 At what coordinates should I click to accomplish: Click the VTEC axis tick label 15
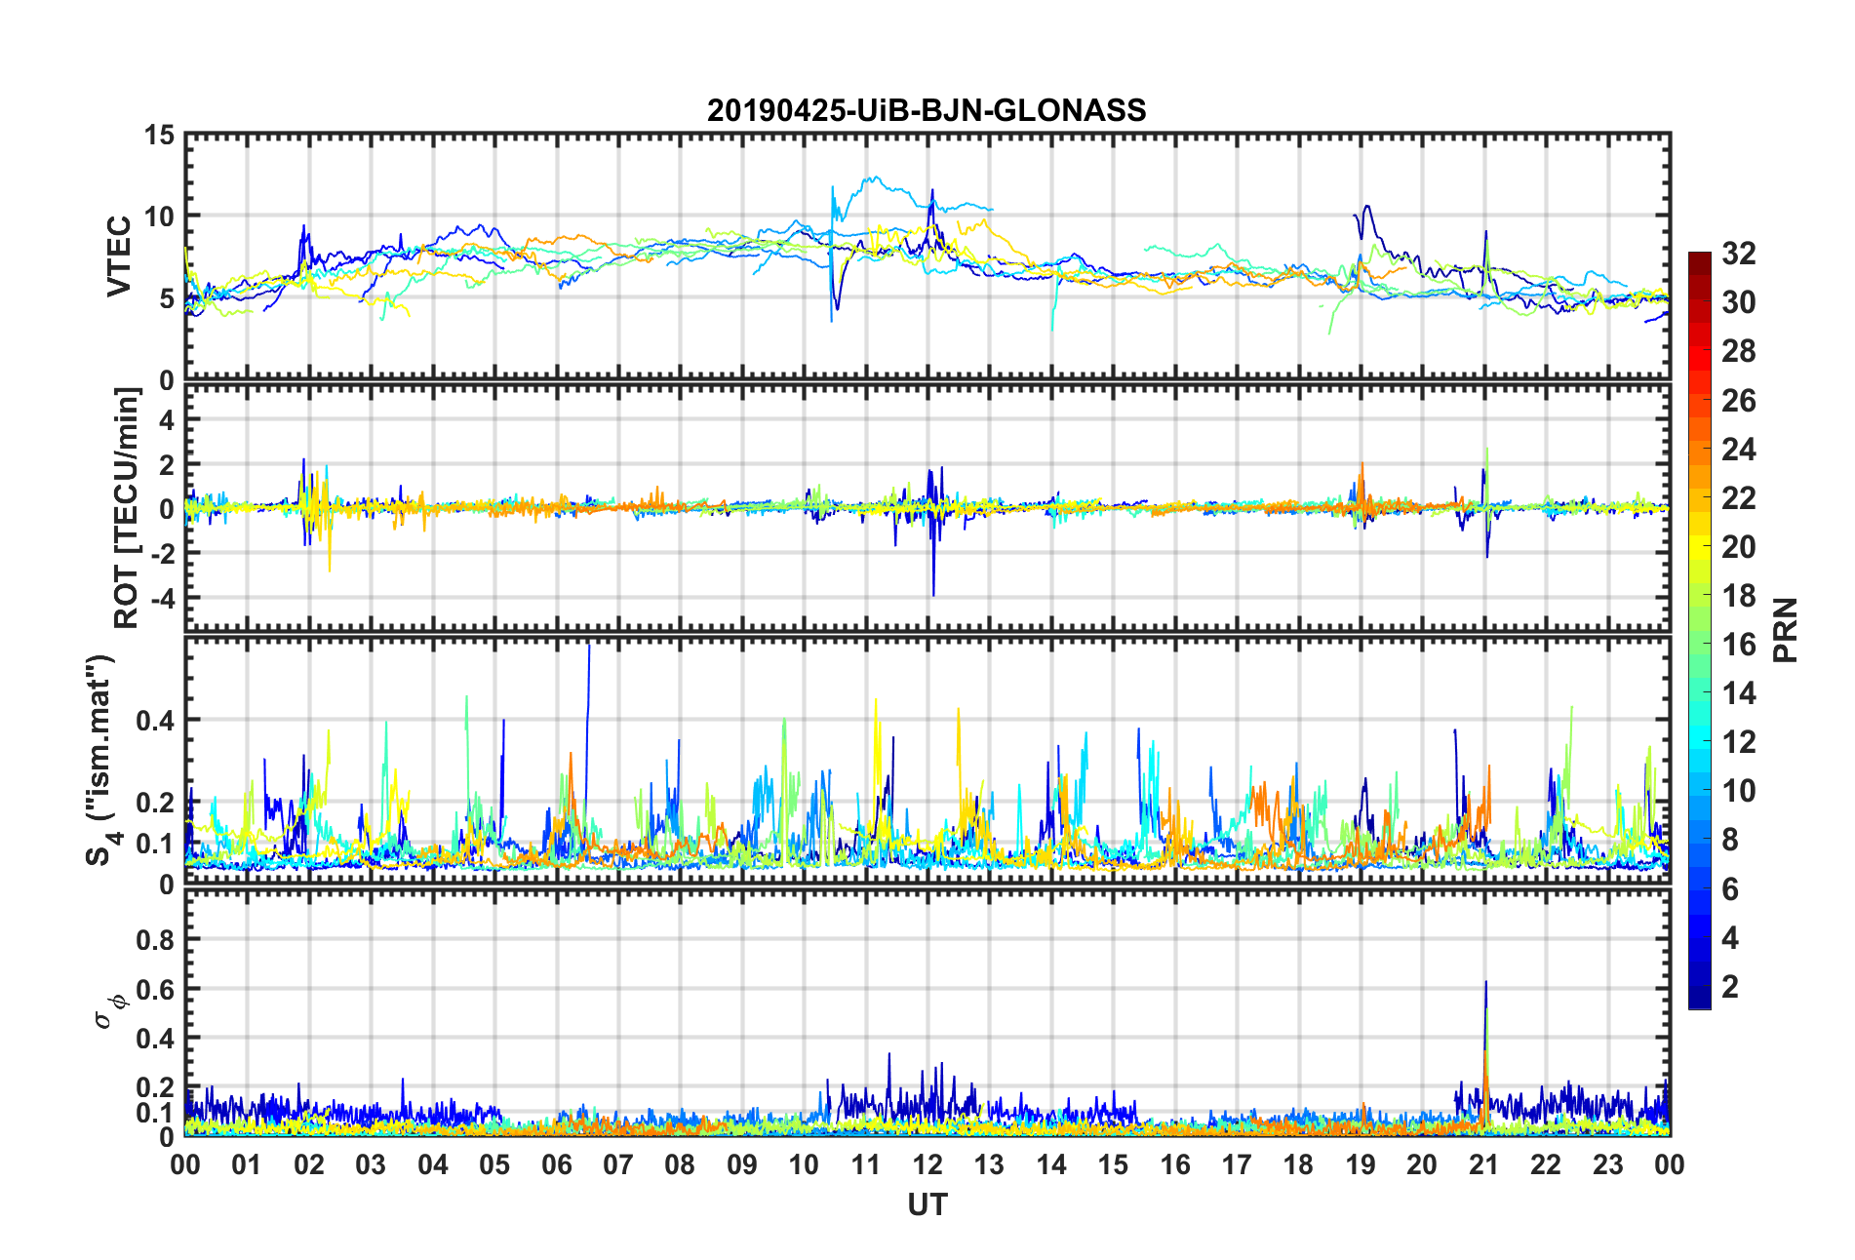(159, 136)
